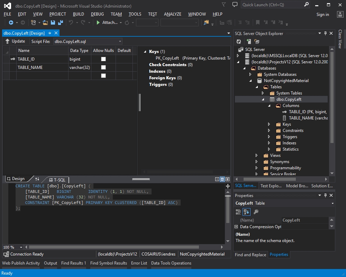This screenshot has width=346, height=277.
Task: Click the T-SQL editor horizontal scrollbar
Action: tap(114, 247)
